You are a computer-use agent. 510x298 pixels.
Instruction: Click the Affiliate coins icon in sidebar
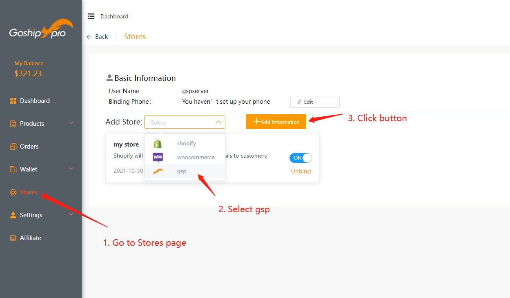[13, 238]
